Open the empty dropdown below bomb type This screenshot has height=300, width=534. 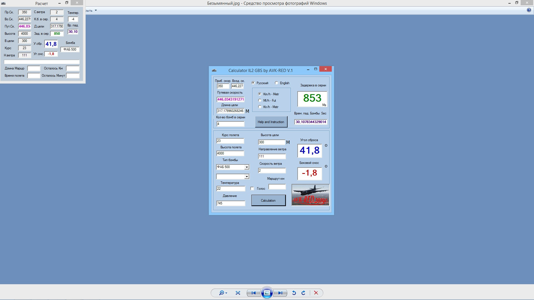click(x=247, y=177)
